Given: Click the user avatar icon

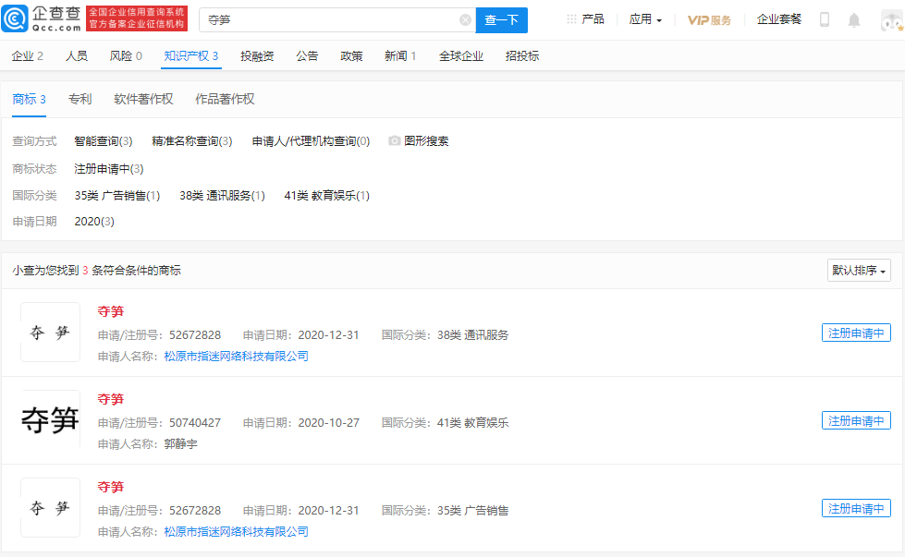Looking at the screenshot, I should pyautogui.click(x=891, y=20).
